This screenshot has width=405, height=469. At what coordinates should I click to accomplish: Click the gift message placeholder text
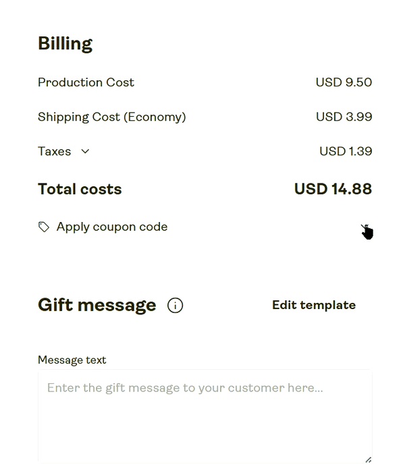tap(185, 388)
